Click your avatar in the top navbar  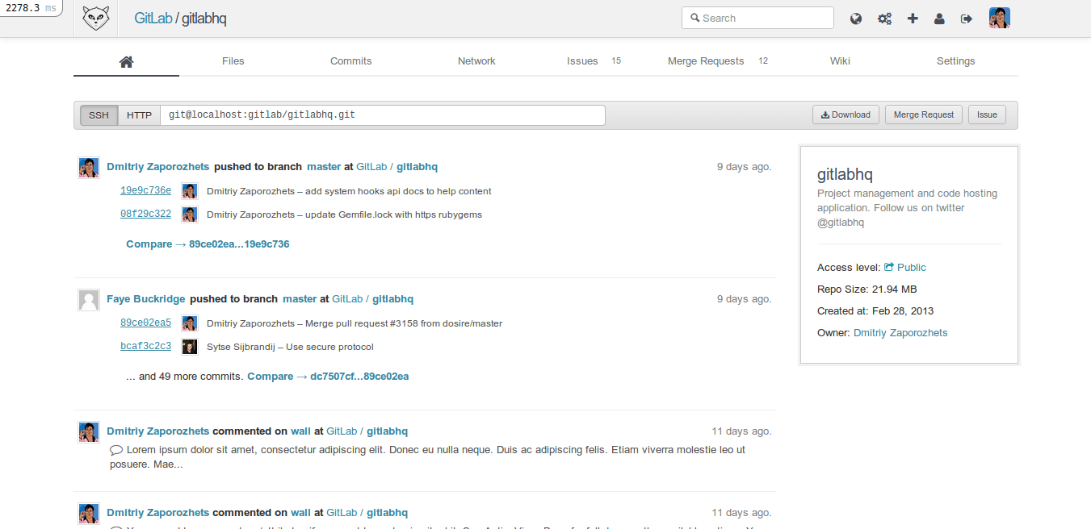1000,17
